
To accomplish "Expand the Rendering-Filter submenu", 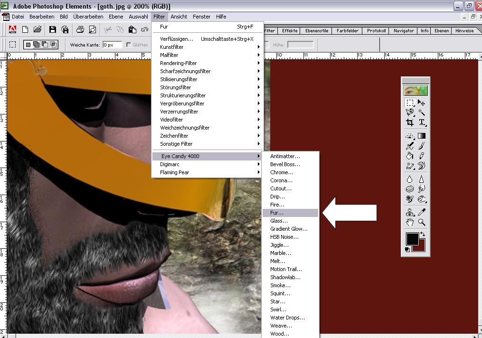I will tap(208, 63).
